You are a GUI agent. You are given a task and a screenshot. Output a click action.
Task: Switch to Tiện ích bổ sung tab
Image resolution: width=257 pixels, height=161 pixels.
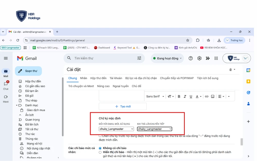207,78
